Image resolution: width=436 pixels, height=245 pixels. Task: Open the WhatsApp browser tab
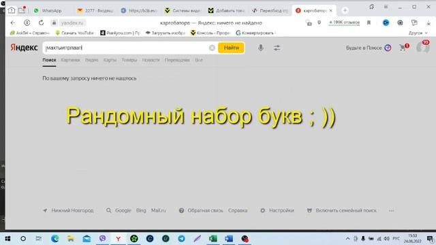[48, 11]
